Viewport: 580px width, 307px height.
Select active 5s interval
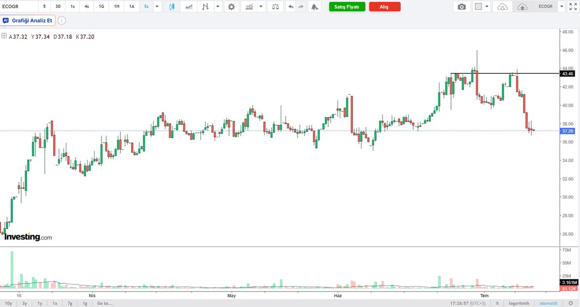(x=146, y=7)
